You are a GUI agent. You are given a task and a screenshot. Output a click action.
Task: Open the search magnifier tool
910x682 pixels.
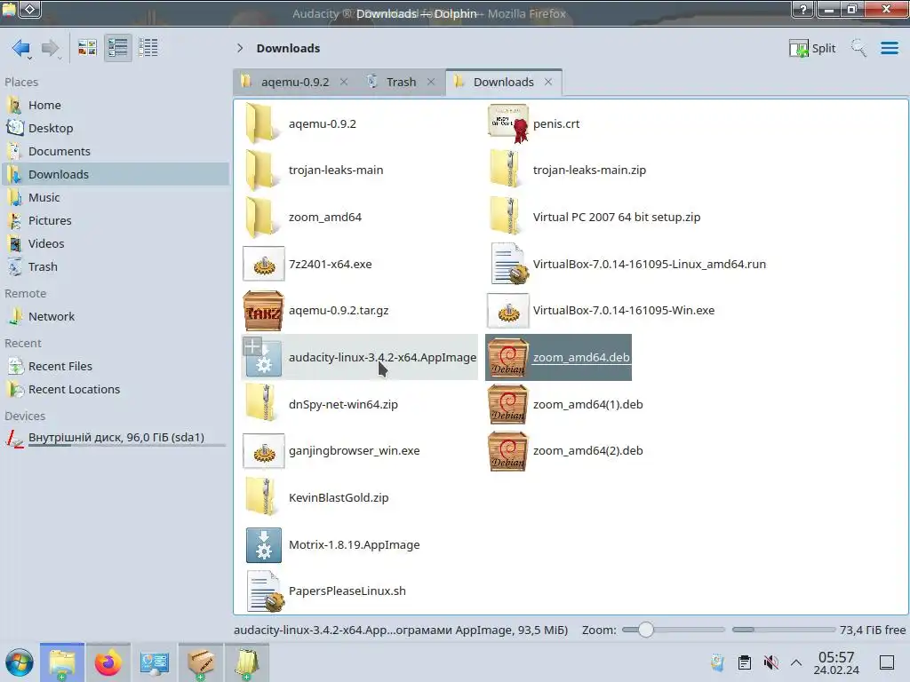(x=858, y=48)
